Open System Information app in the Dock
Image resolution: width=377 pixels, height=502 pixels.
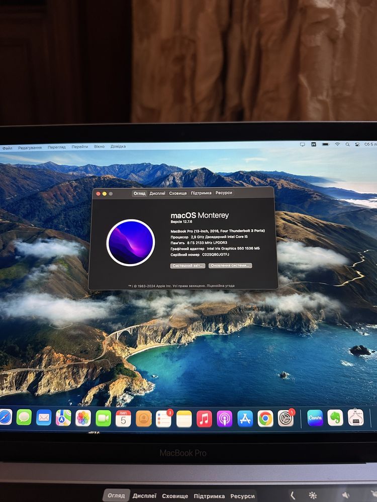tap(356, 417)
